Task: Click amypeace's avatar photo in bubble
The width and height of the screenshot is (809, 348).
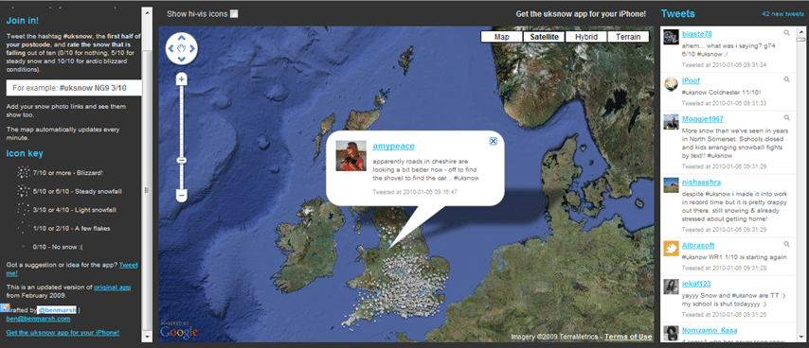Action: pos(351,155)
